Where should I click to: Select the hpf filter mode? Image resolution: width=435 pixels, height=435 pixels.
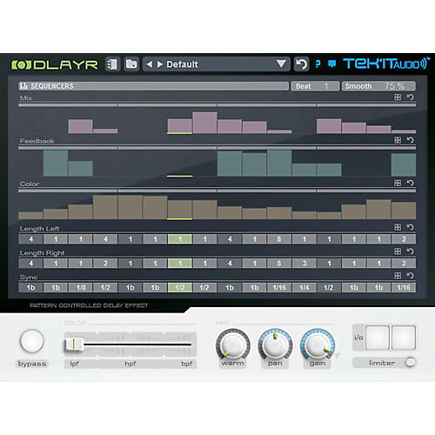[130, 364]
